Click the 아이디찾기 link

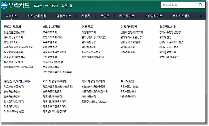(x=52, y=6)
